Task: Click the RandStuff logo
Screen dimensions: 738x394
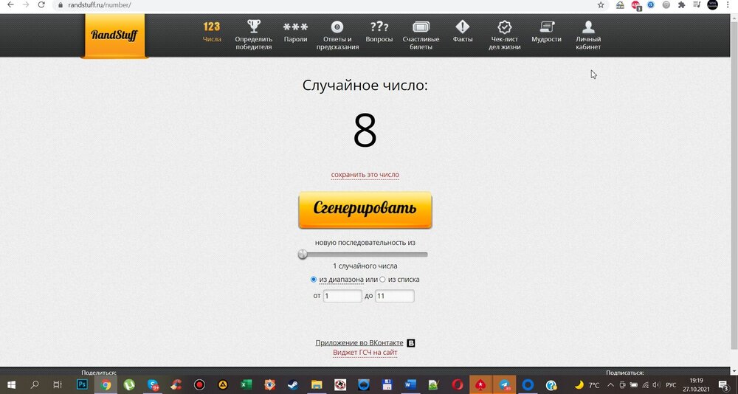Action: (x=114, y=35)
